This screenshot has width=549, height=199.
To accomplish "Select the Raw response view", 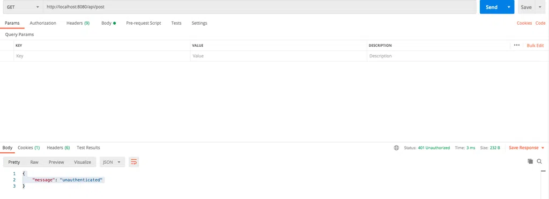I will tap(34, 162).
